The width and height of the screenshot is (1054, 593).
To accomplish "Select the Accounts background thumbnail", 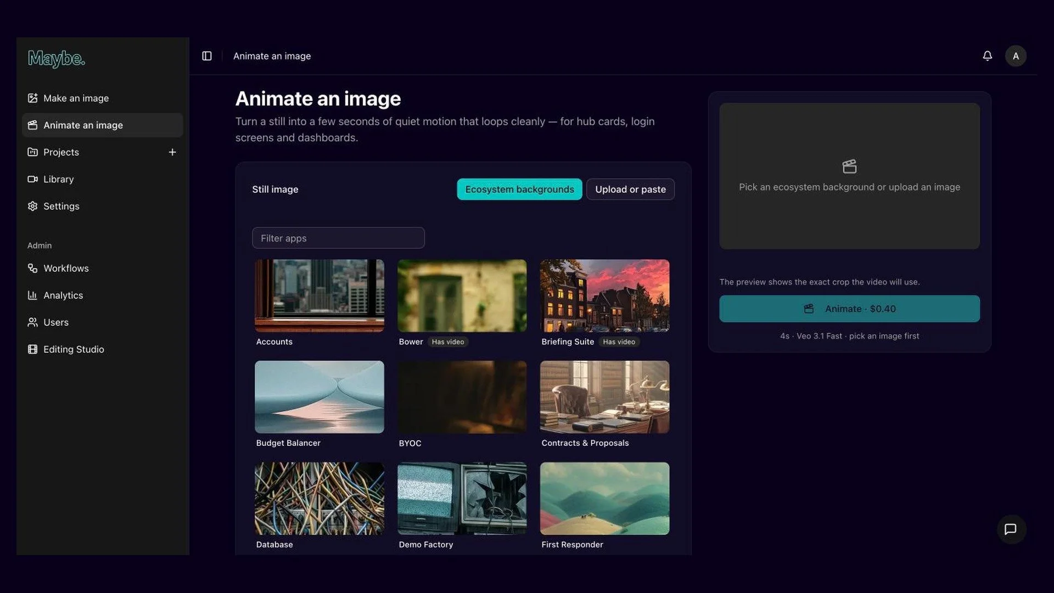I will click(x=319, y=295).
